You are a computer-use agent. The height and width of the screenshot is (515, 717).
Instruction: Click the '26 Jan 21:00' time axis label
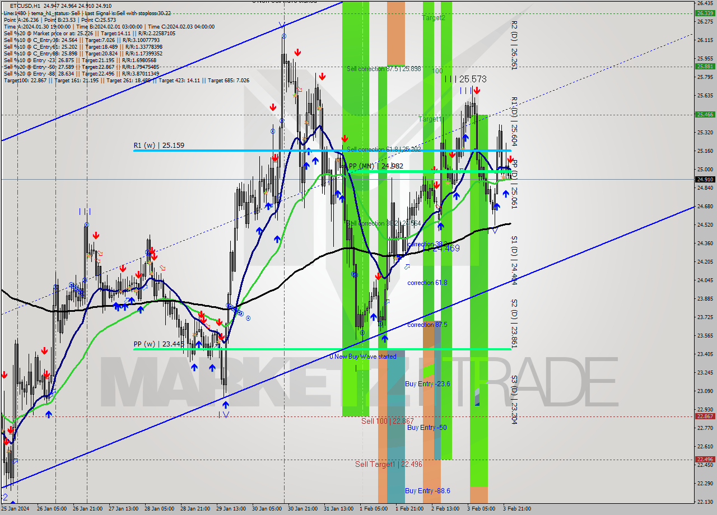click(89, 509)
